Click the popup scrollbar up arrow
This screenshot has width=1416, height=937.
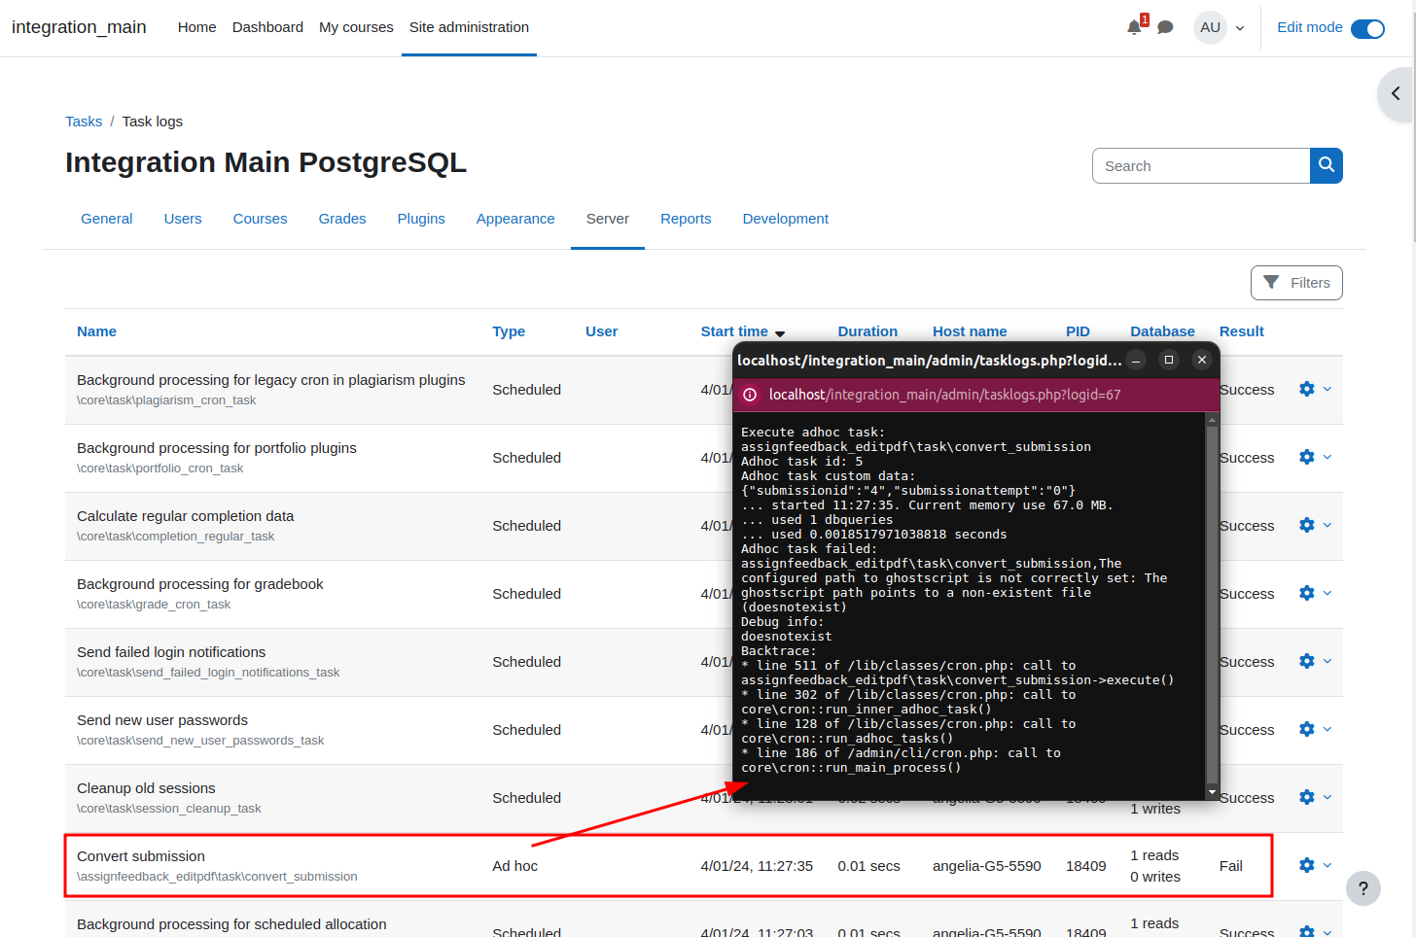click(1212, 420)
